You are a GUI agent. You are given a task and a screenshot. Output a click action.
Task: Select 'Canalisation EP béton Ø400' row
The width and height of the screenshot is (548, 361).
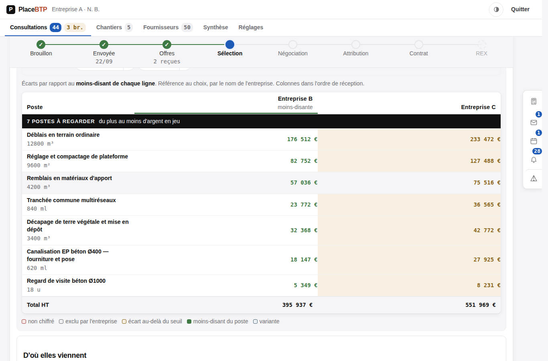coord(261,260)
